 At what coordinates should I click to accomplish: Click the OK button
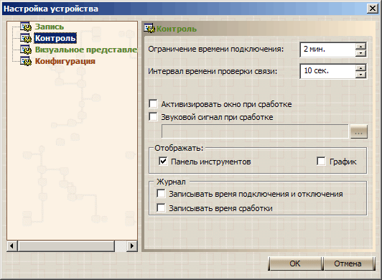(x=295, y=263)
